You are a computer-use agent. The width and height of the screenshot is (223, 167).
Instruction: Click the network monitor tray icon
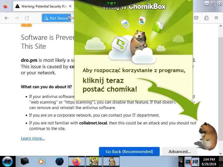click(x=188, y=162)
